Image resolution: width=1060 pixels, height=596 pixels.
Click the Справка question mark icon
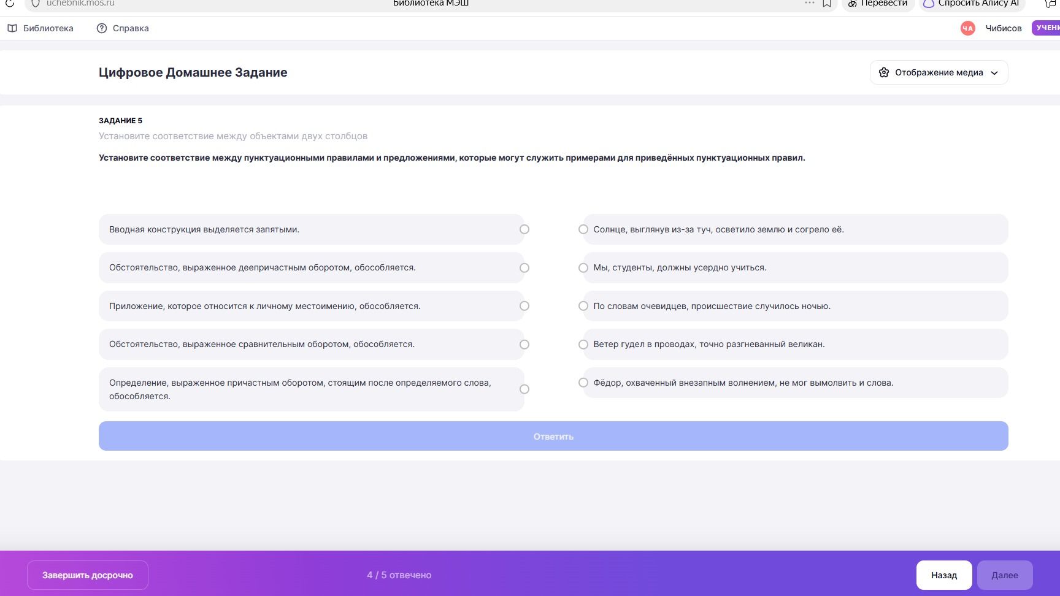tap(102, 28)
